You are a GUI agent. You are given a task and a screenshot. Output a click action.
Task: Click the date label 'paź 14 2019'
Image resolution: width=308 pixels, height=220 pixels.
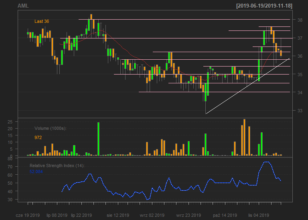tap(225, 215)
